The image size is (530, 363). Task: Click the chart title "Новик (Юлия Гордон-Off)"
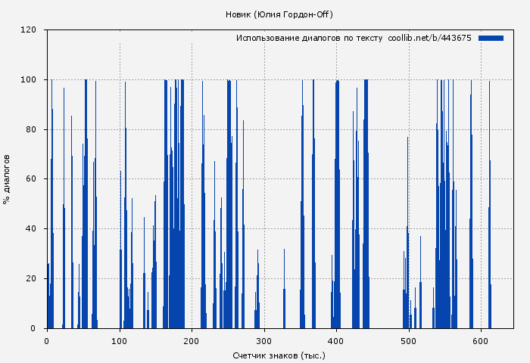click(279, 14)
